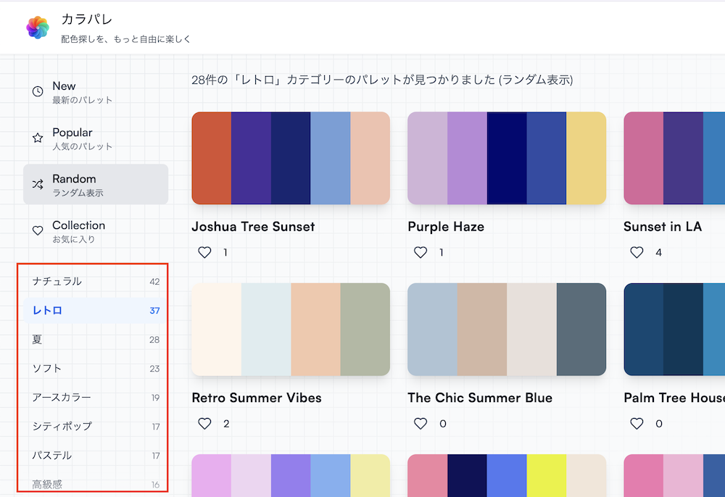Click the like count 0 under The Chic Summer Blue
Image resolution: width=725 pixels, height=497 pixels.
(443, 424)
